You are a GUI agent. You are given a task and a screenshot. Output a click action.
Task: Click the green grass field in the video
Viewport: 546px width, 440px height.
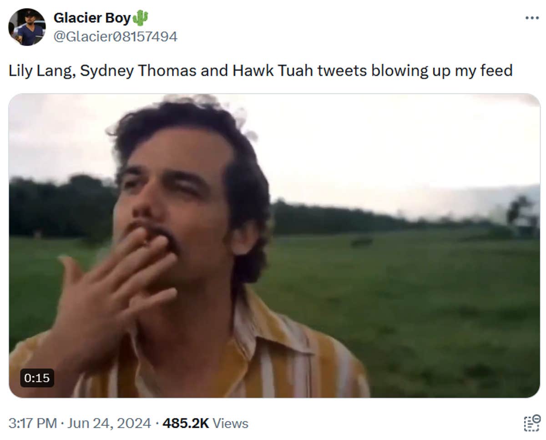coord(432,309)
